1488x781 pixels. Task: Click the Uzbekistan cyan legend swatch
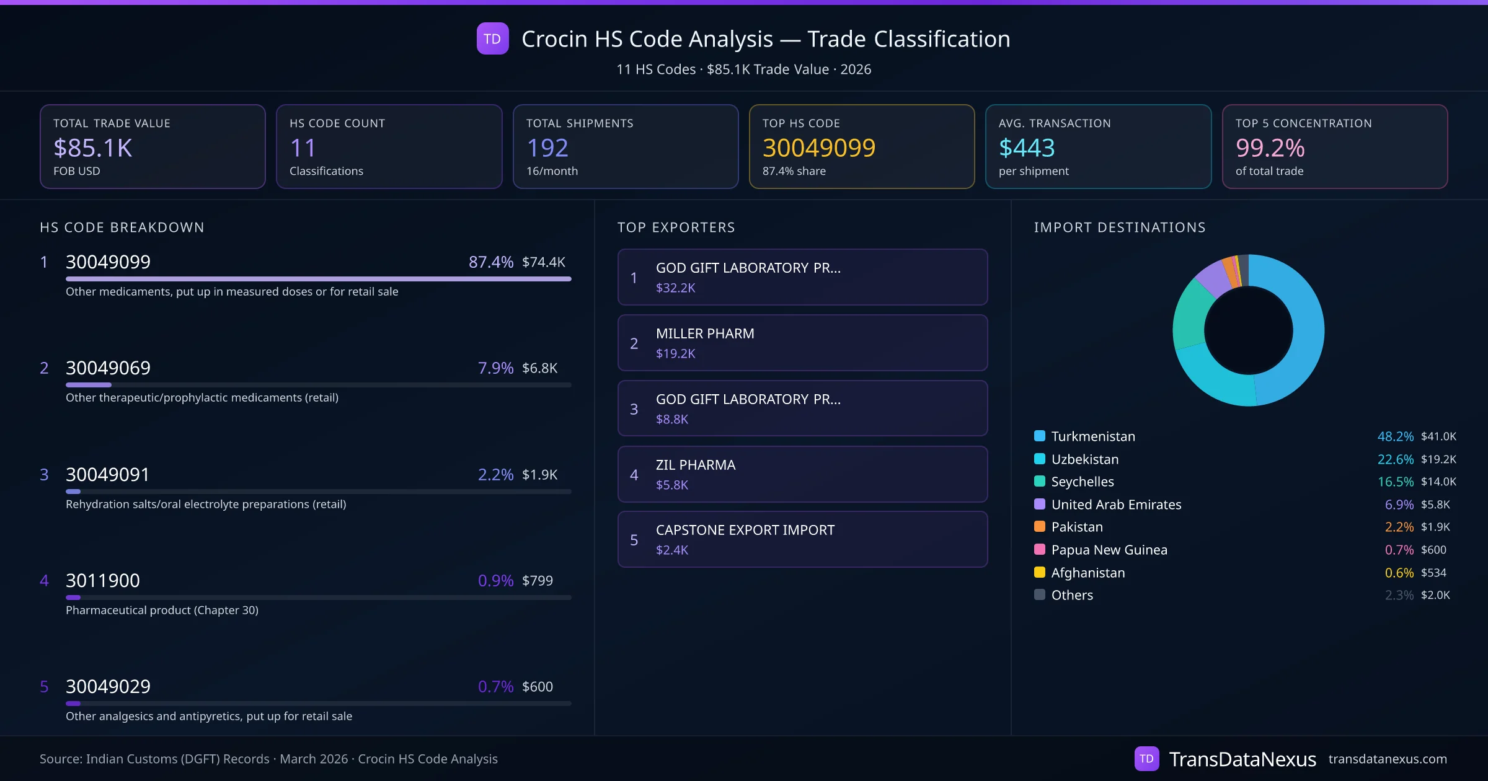1040,459
